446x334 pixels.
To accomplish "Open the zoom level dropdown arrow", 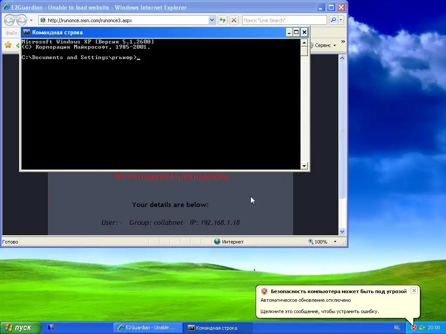I will click(335, 242).
